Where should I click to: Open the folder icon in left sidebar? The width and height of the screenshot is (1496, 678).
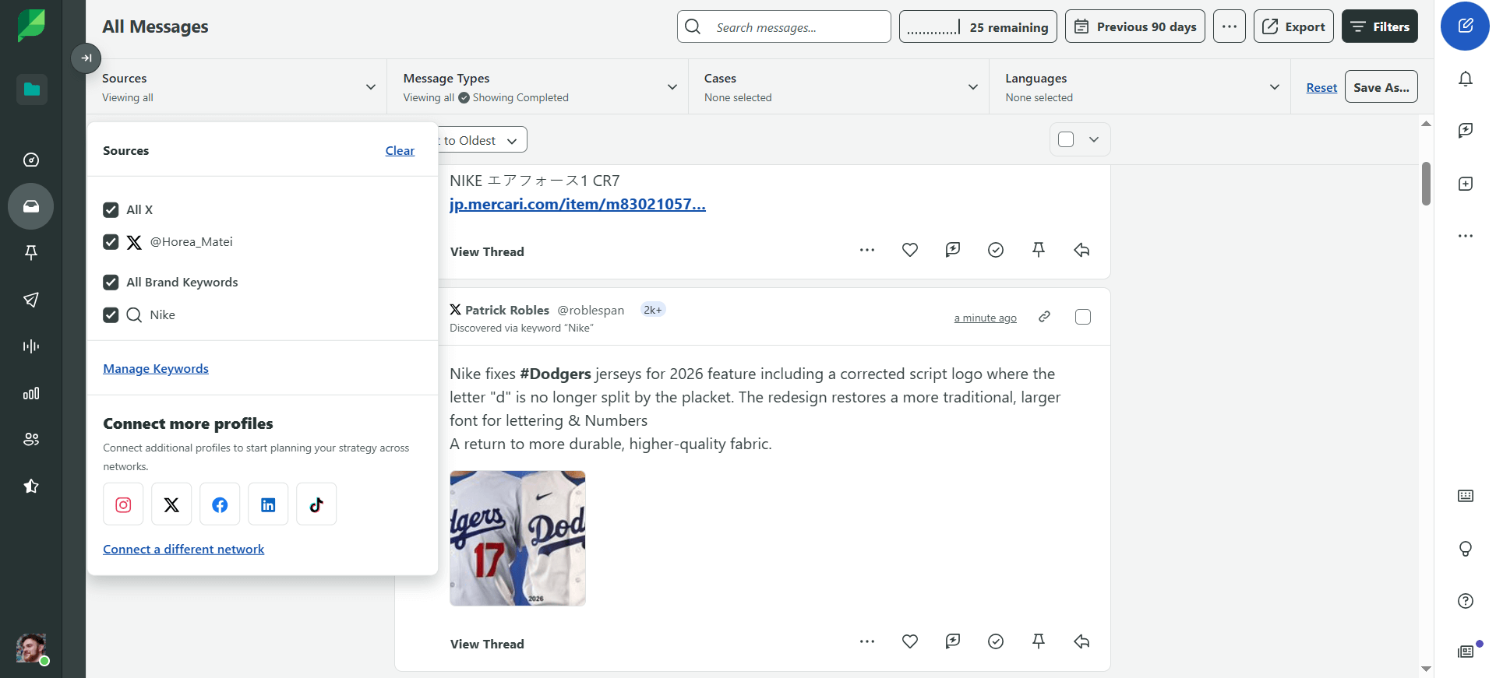[31, 90]
